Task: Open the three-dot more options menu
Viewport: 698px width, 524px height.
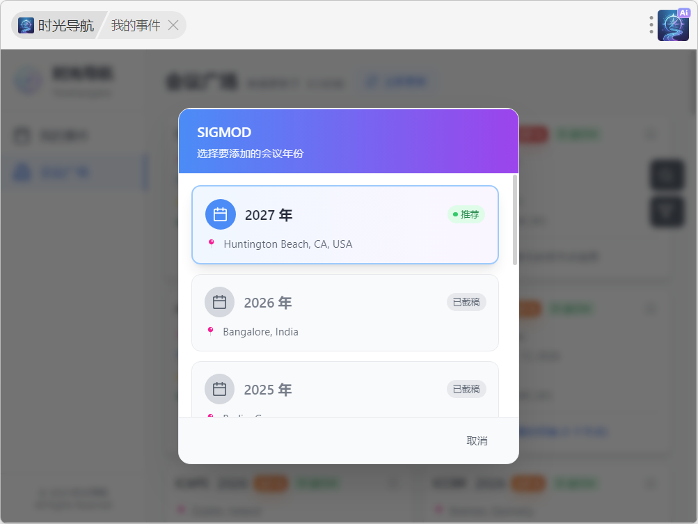Action: click(651, 25)
